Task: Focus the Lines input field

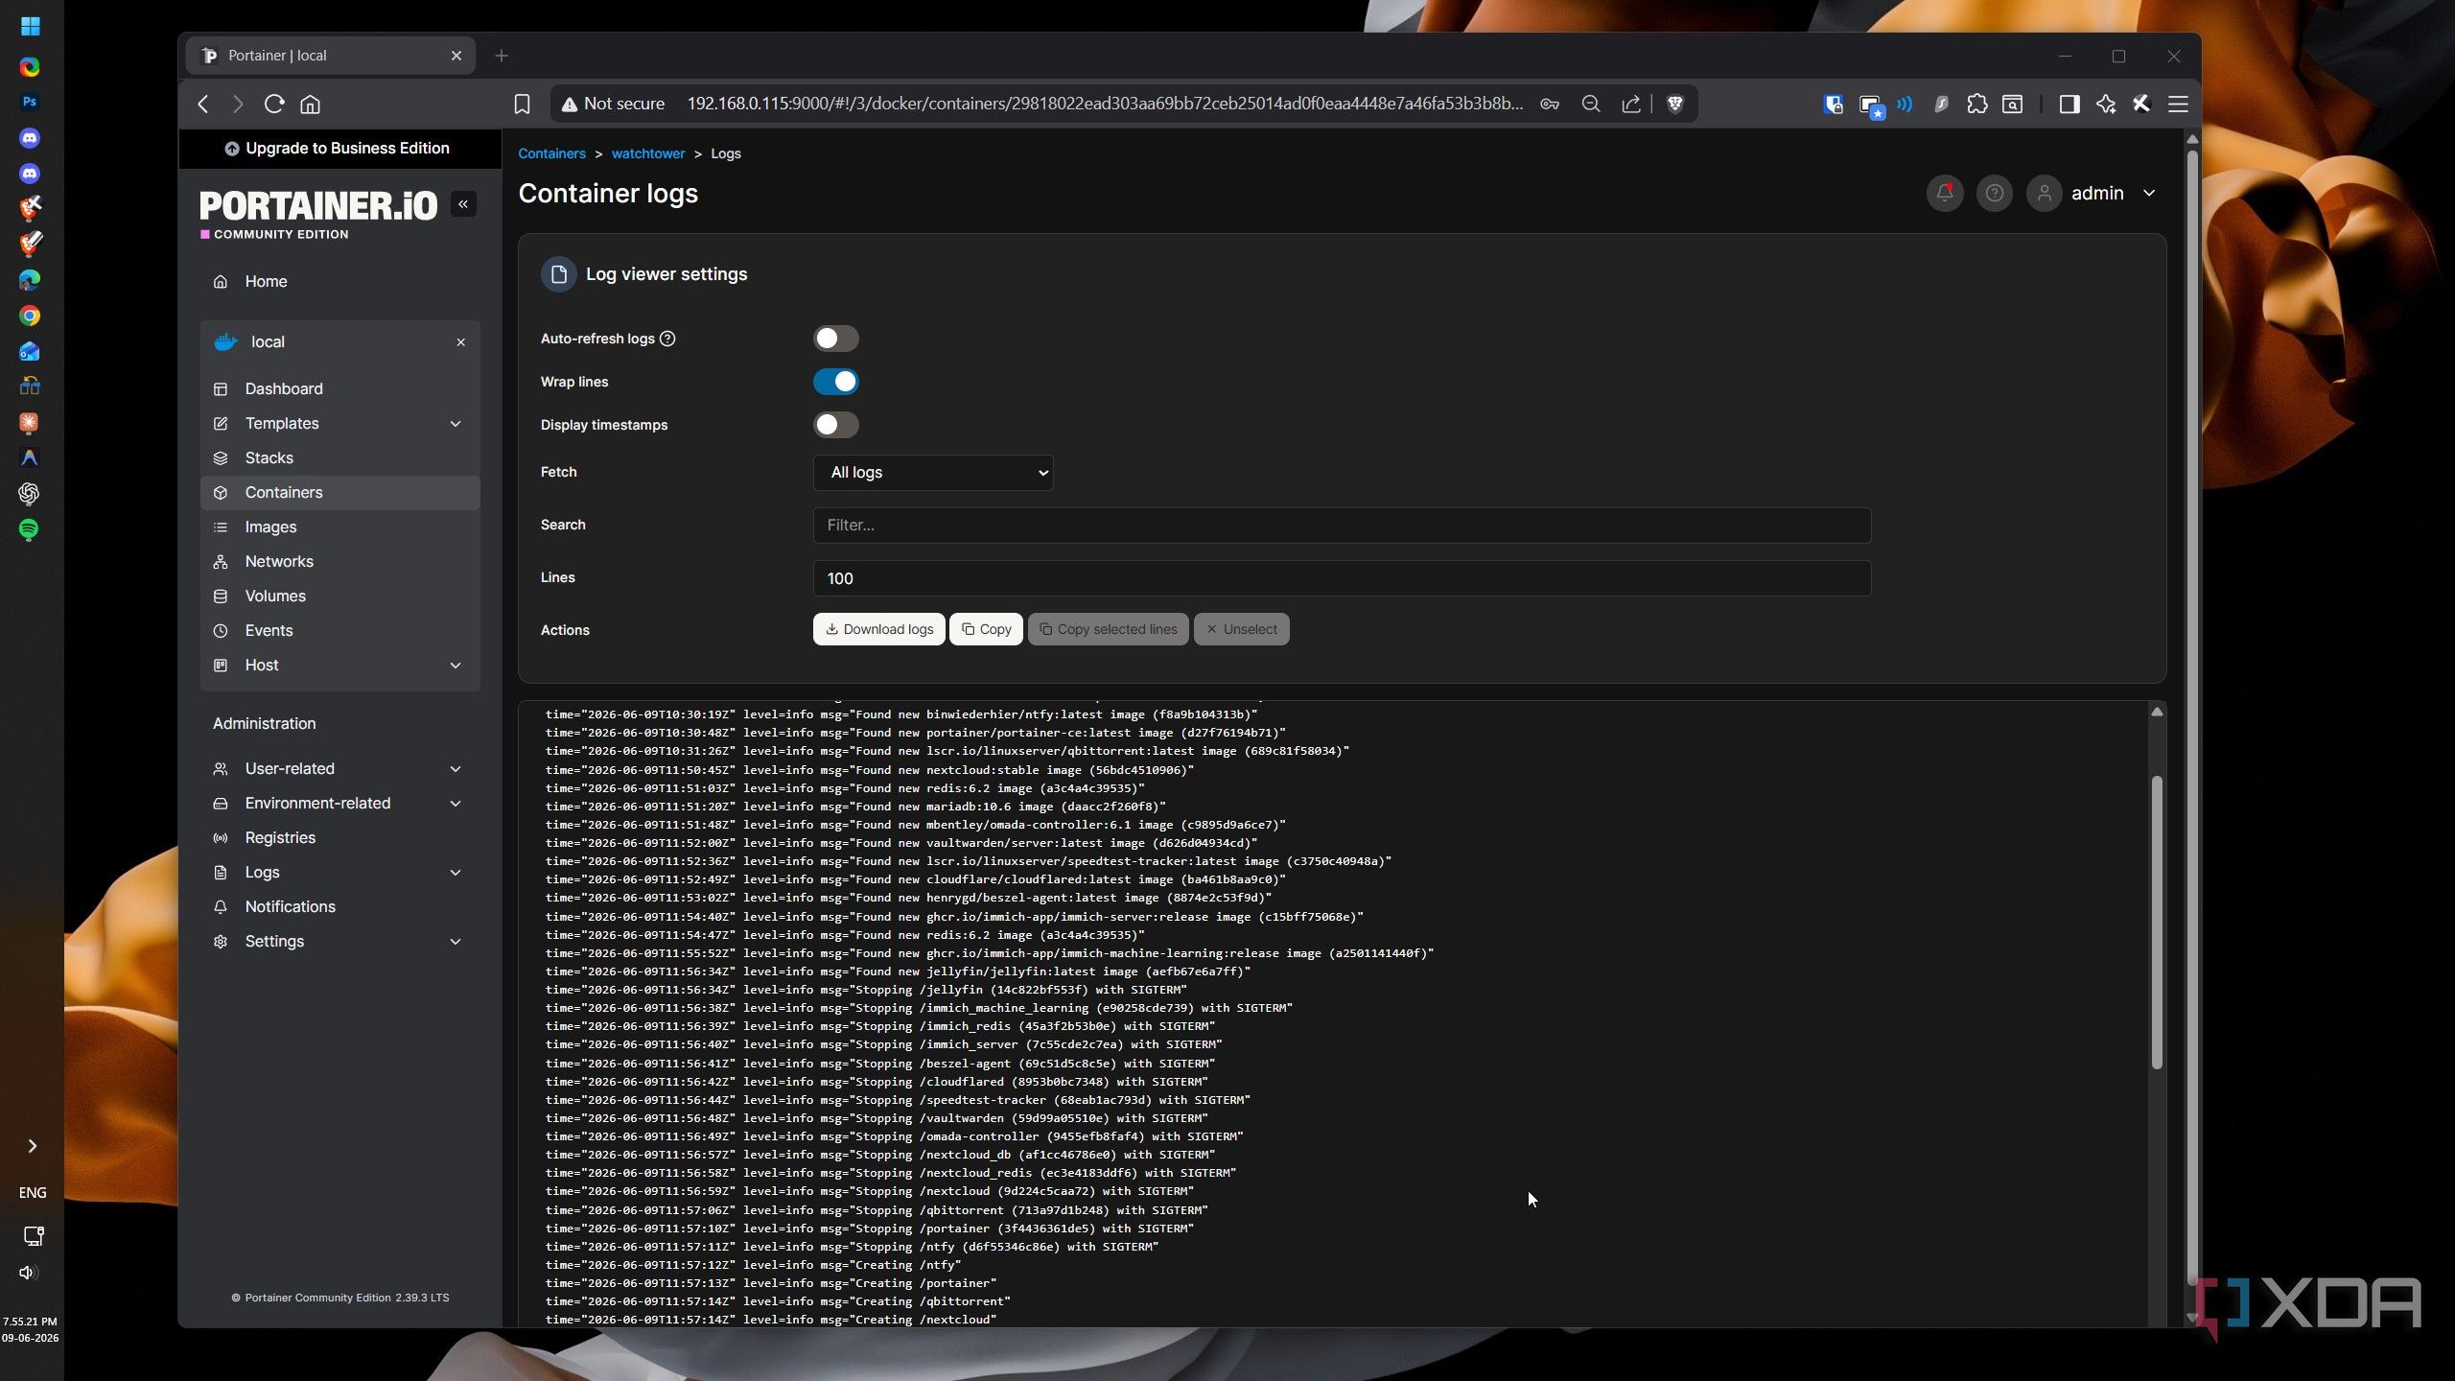Action: tap(1342, 578)
